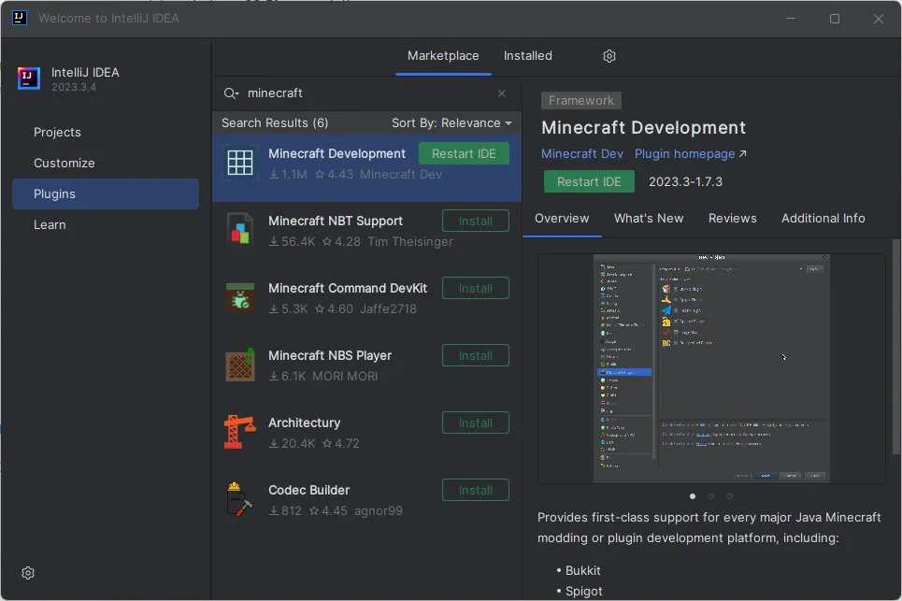
Task: Select Plugins in the sidebar
Action: (106, 193)
